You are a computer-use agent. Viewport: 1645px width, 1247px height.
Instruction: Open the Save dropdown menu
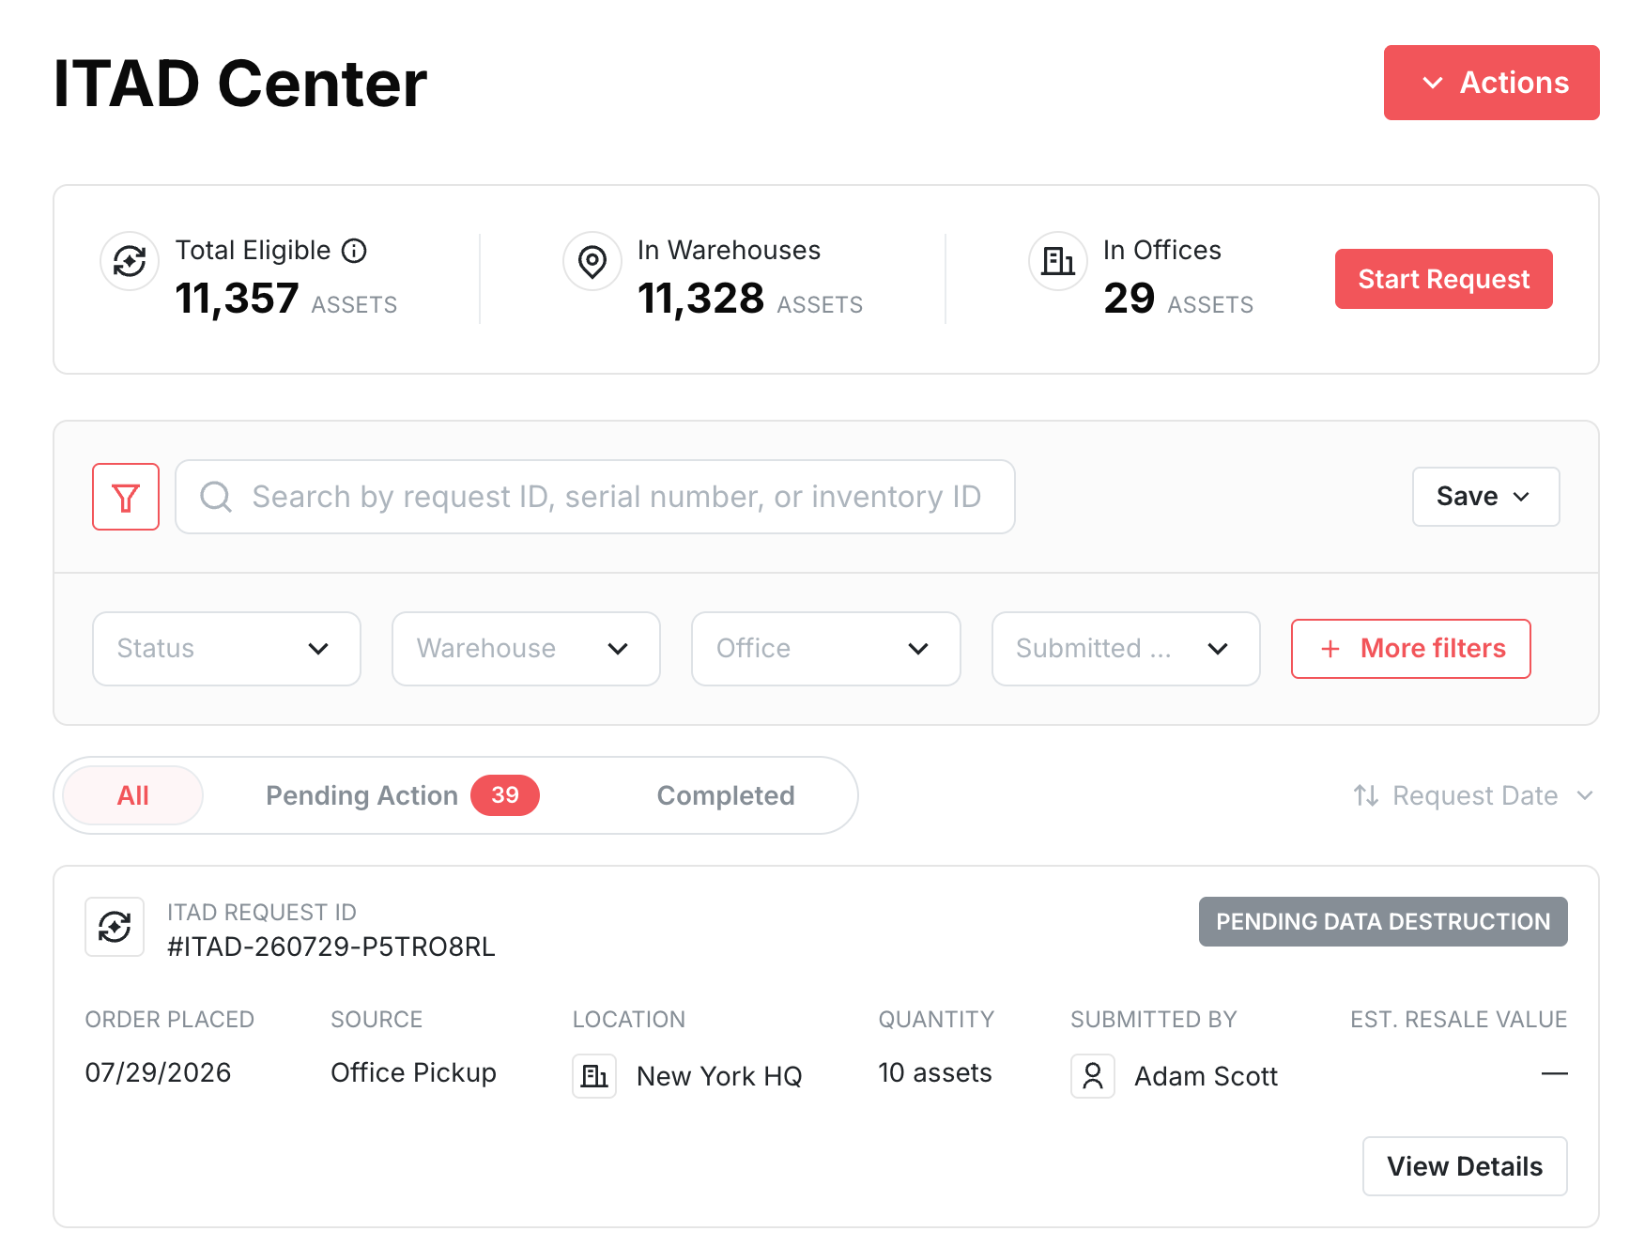click(x=1485, y=497)
